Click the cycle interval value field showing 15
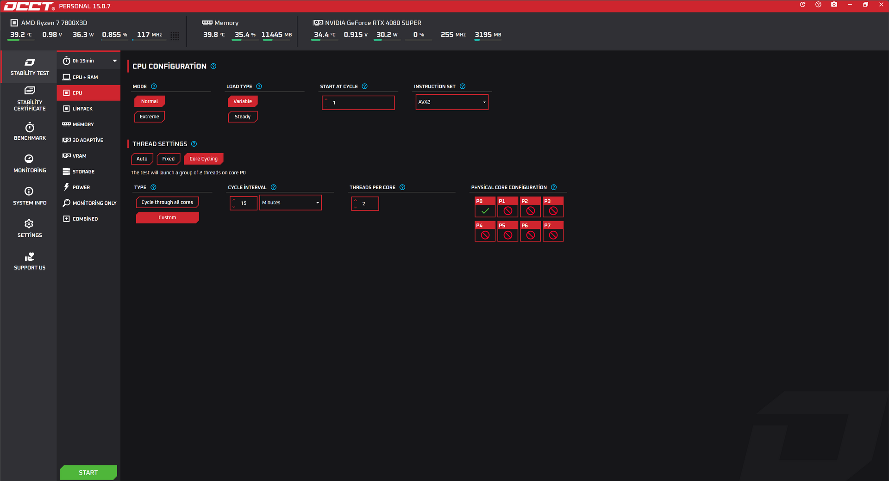Image resolution: width=889 pixels, height=481 pixels. tap(244, 203)
